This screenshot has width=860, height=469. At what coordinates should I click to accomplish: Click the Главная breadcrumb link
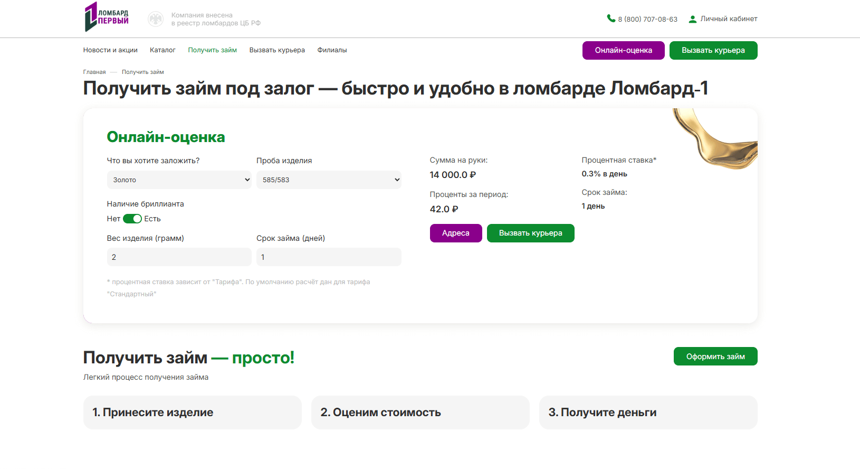click(x=94, y=72)
